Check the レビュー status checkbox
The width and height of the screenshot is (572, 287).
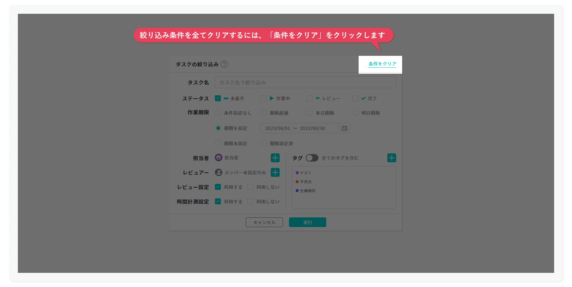click(309, 98)
